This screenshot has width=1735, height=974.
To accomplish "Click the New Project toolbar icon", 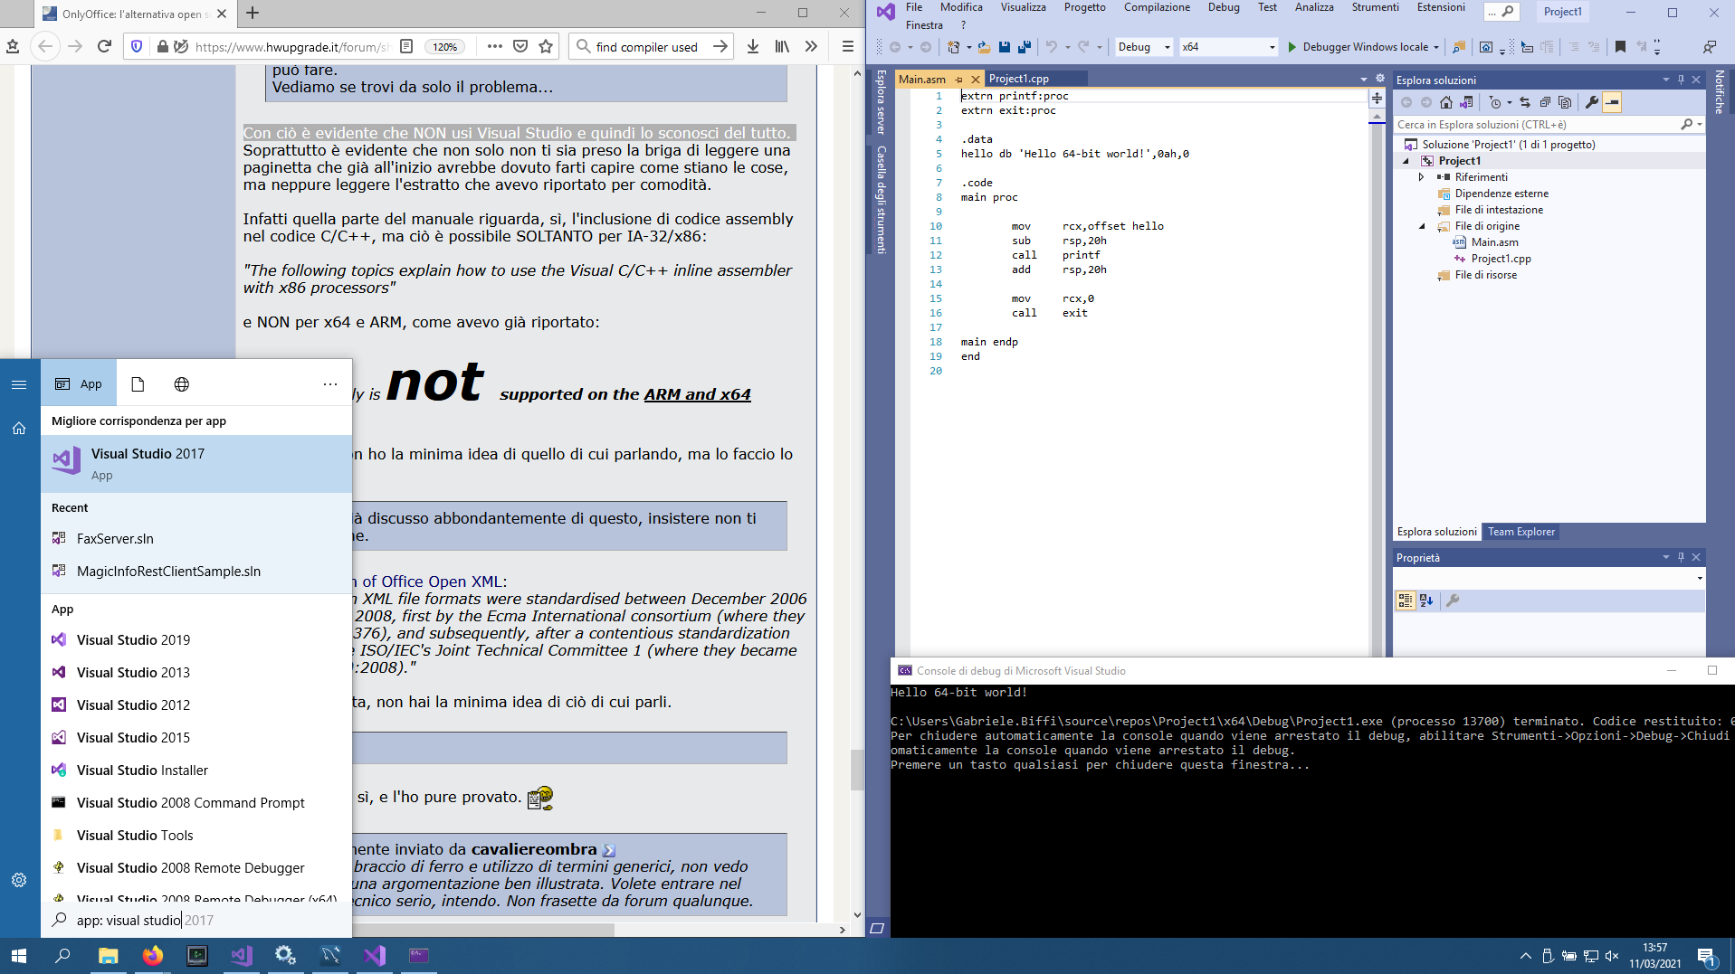I will click(x=953, y=47).
